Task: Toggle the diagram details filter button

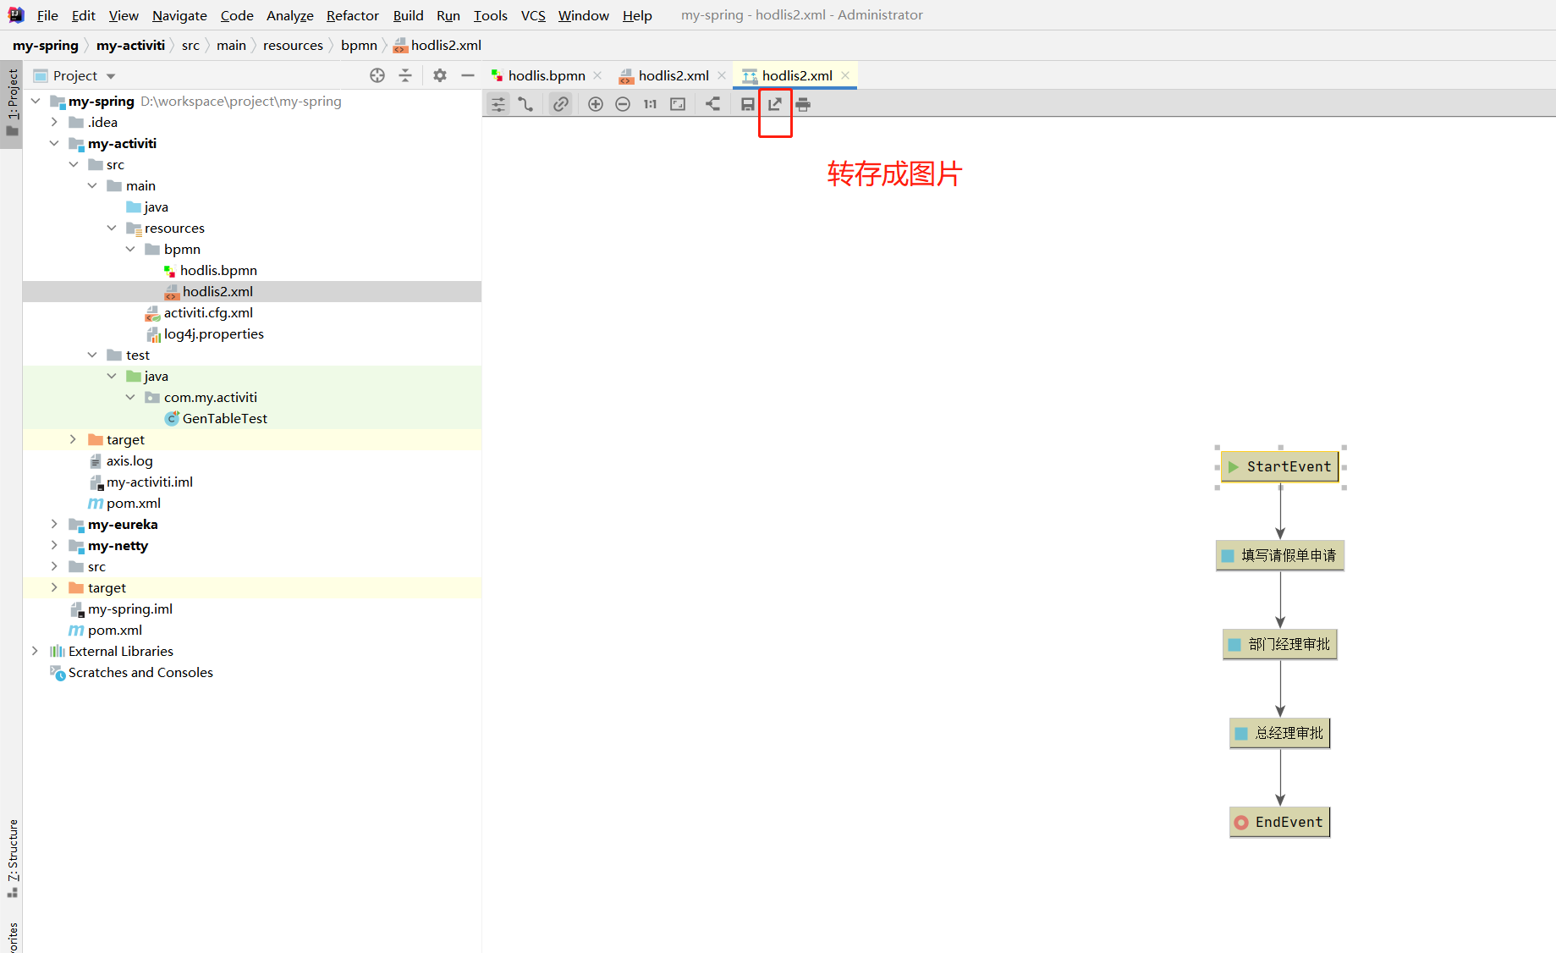Action: pyautogui.click(x=498, y=103)
